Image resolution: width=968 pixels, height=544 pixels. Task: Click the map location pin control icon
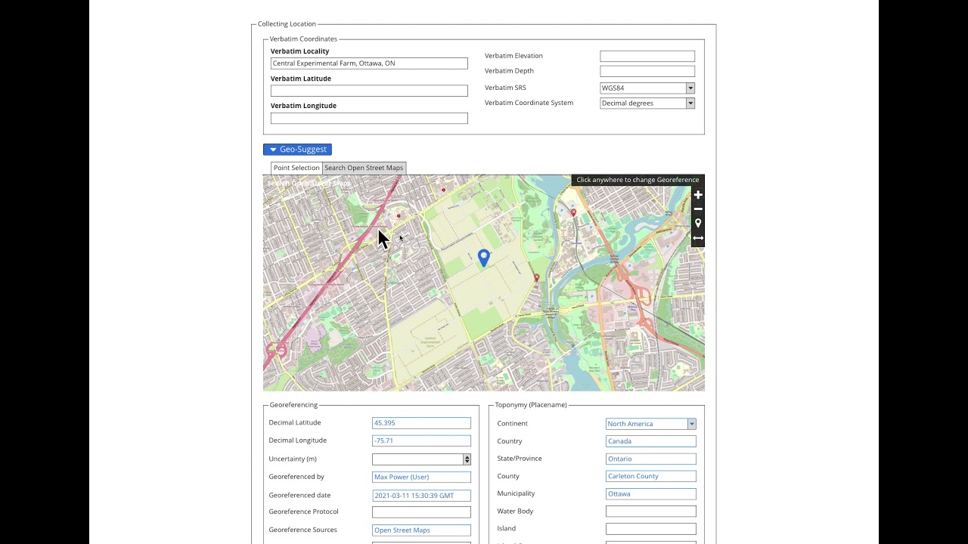698,224
